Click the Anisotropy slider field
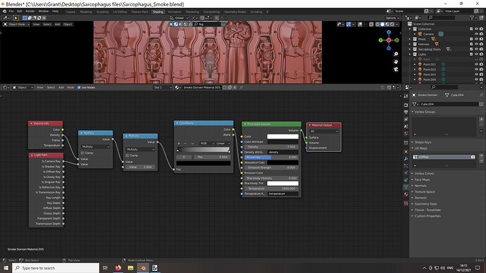The image size is (486, 273). click(x=271, y=157)
